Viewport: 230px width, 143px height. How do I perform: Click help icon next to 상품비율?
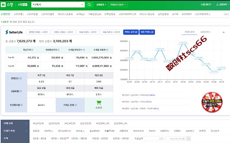pyautogui.click(x=20, y=91)
